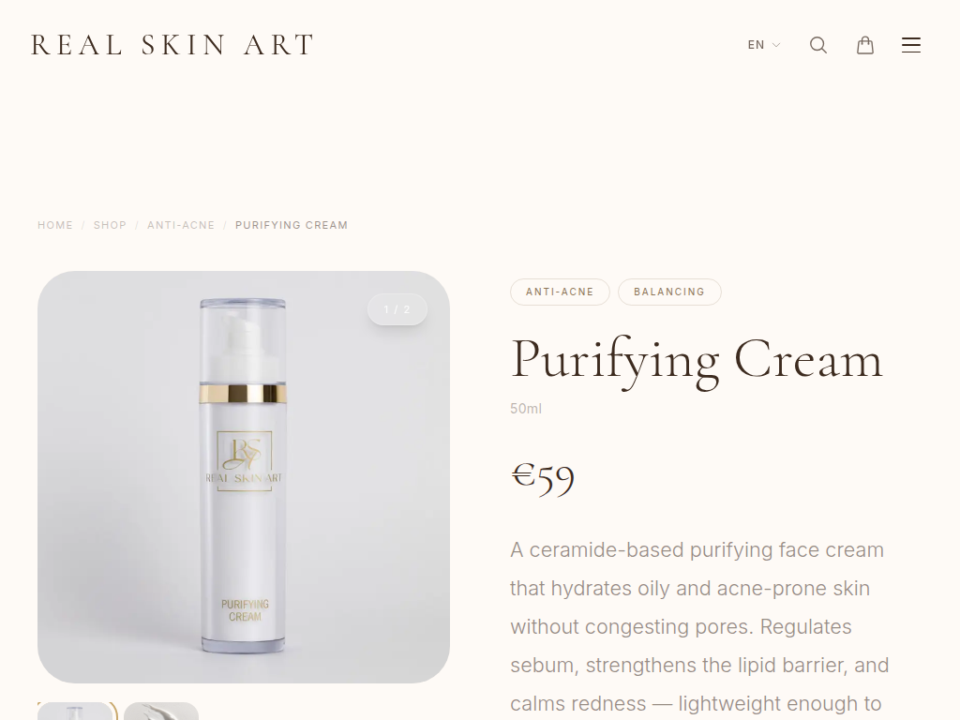Navigate to Shop breadcrumb link
Image resolution: width=960 pixels, height=720 pixels.
coord(110,225)
